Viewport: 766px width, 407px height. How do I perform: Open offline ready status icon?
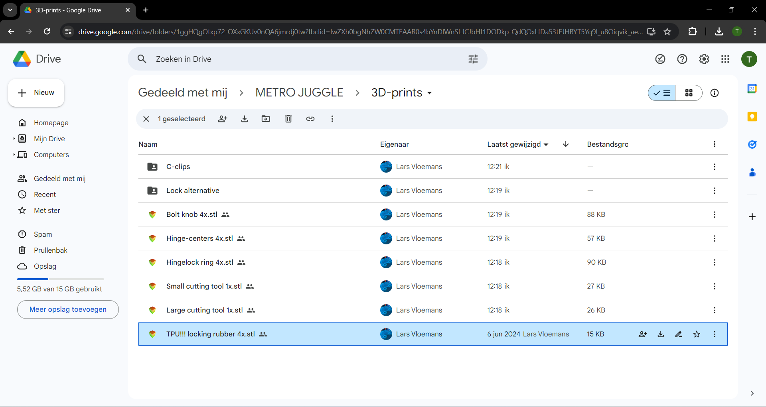coord(660,59)
